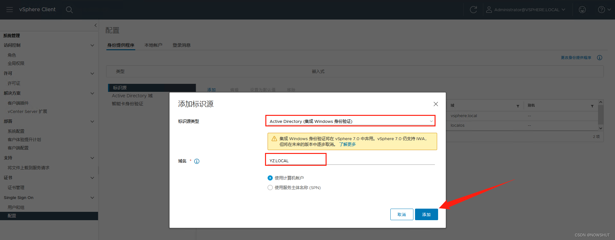Click the table scrollbar down arrow

click(x=601, y=128)
